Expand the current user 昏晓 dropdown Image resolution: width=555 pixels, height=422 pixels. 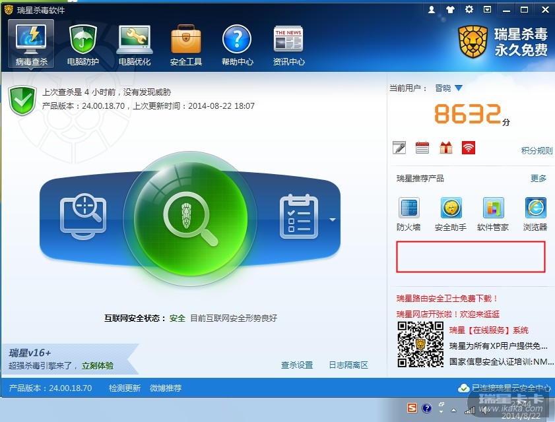coord(459,88)
